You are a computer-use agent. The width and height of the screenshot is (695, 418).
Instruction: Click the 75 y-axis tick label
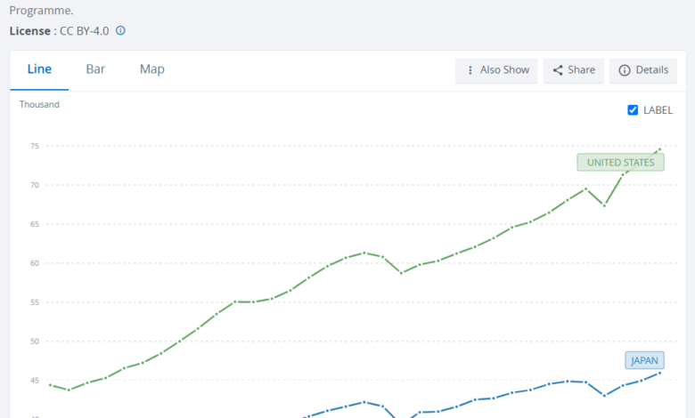(35, 146)
